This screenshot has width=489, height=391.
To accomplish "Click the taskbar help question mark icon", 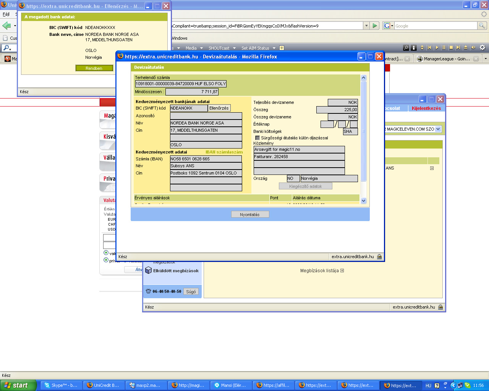I will (437, 386).
